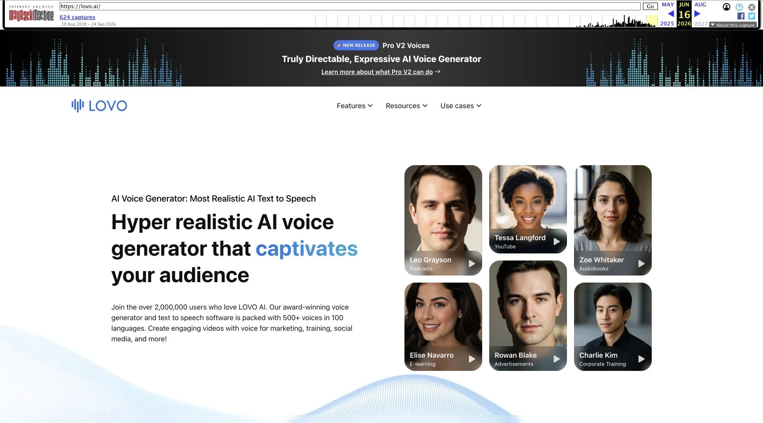The width and height of the screenshot is (763, 423).
Task: Click the Go button in Wayback bar
Action: (650, 6)
